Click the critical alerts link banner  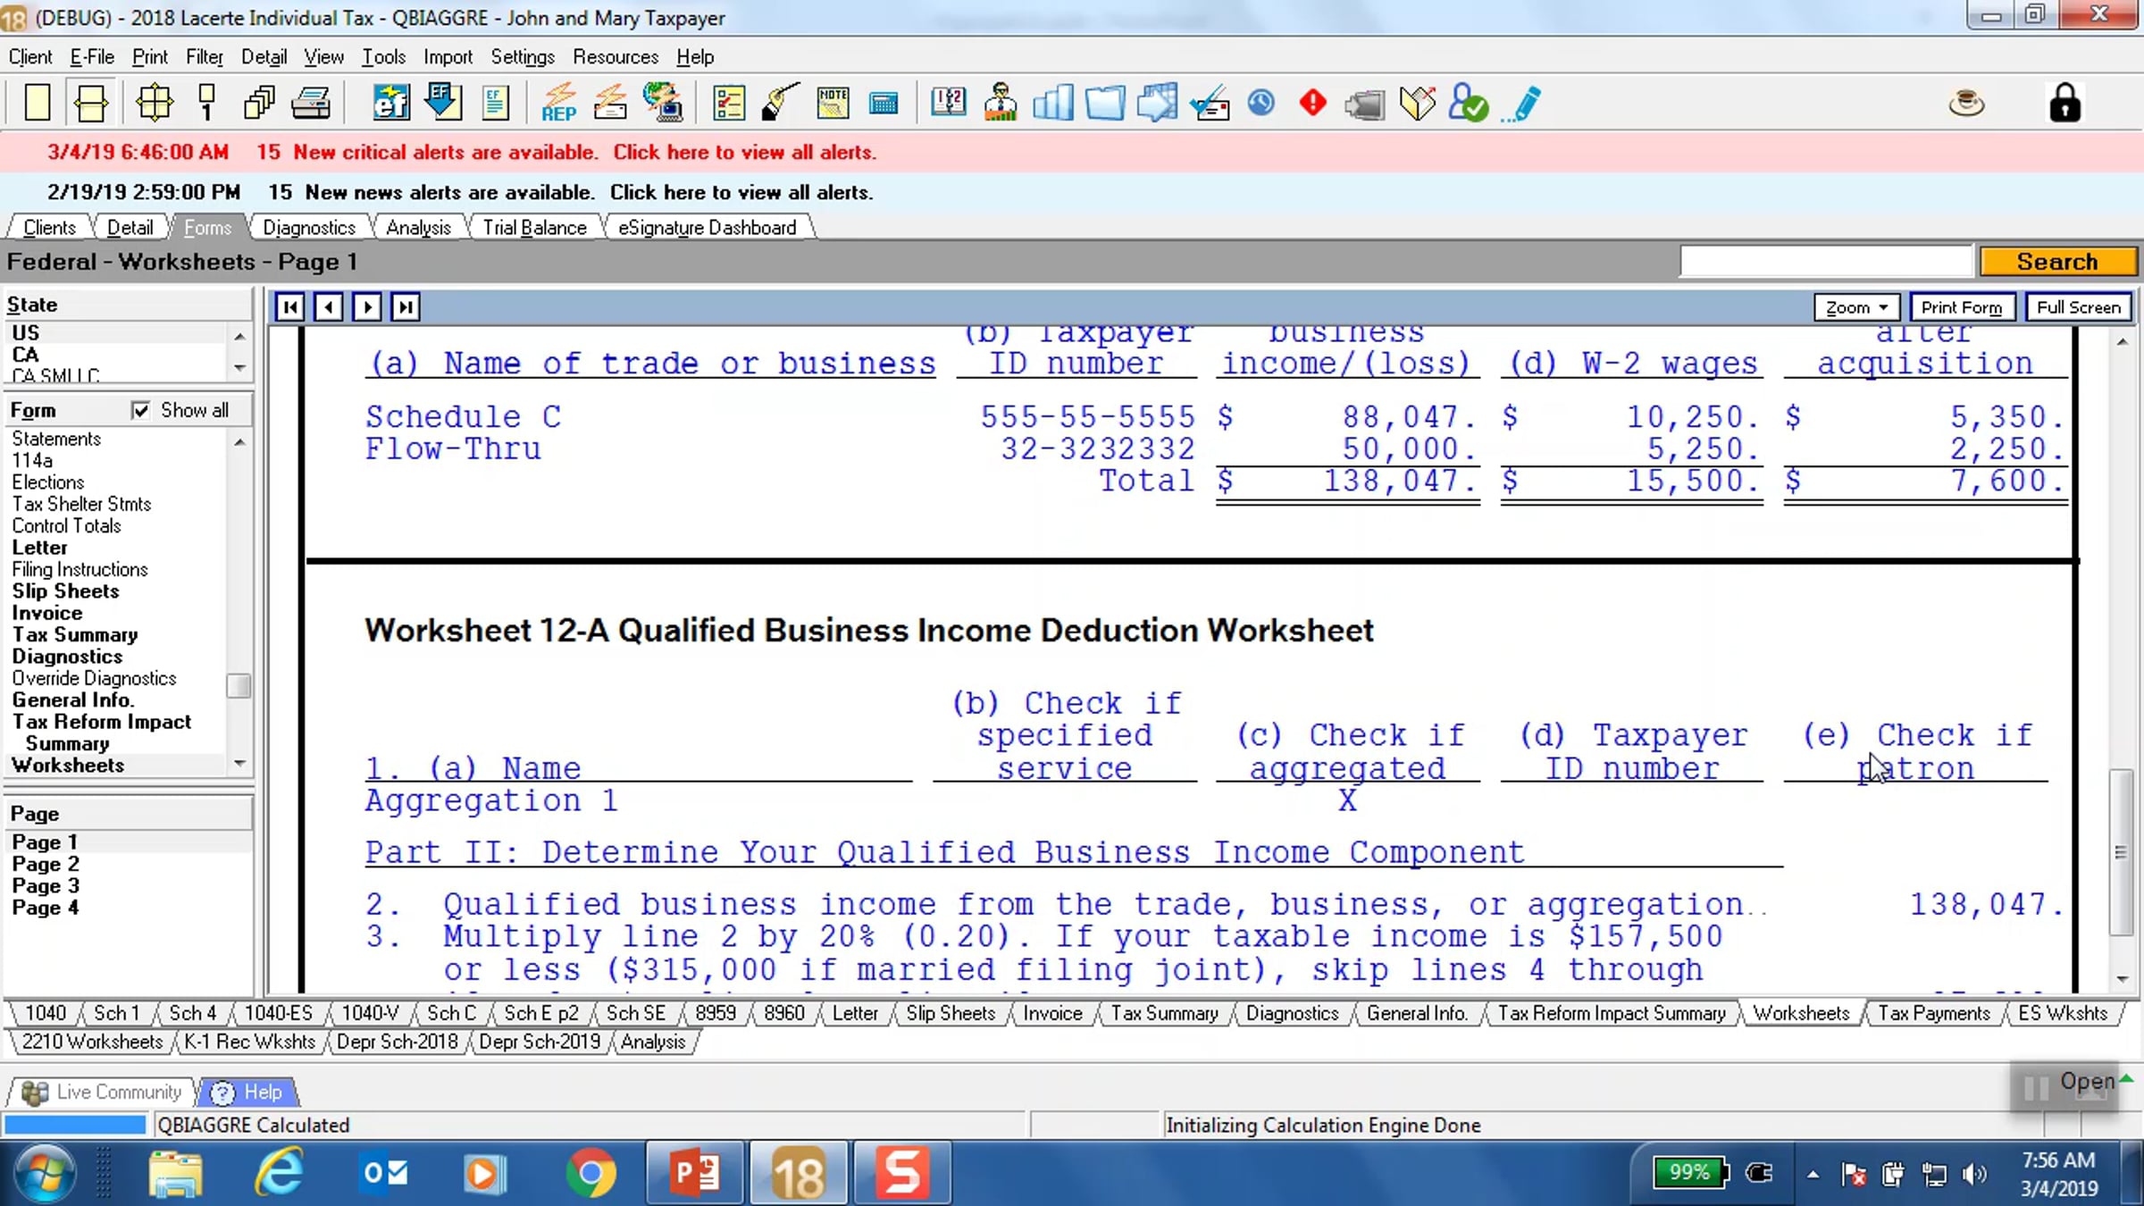pos(744,152)
